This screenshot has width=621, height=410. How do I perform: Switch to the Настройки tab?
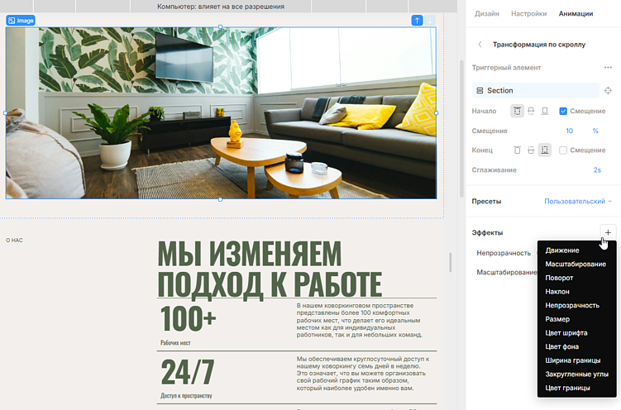click(x=528, y=13)
